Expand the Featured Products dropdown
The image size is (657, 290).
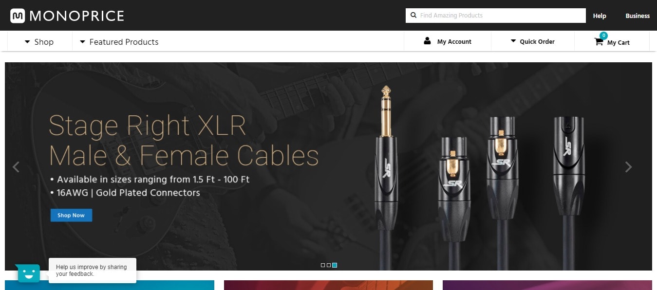click(119, 42)
